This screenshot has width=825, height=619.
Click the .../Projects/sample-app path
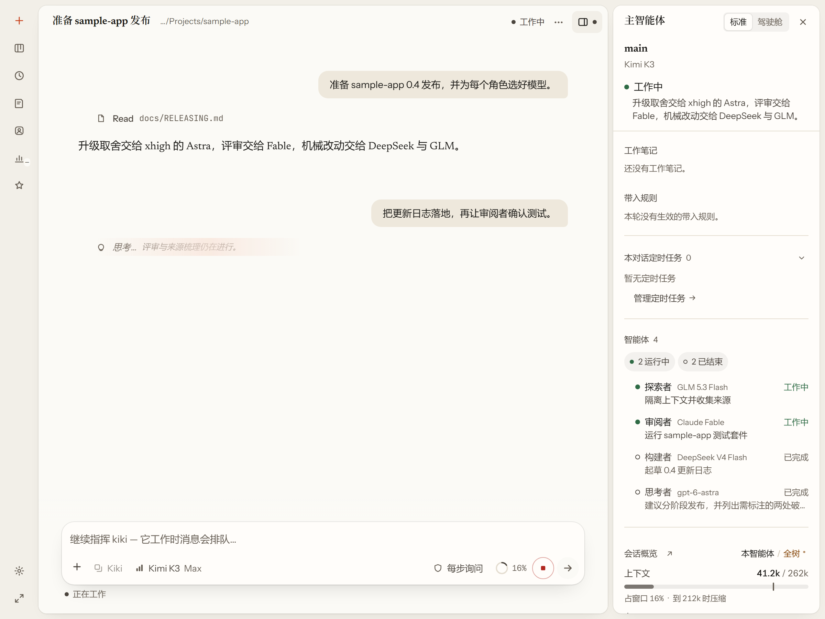[205, 21]
